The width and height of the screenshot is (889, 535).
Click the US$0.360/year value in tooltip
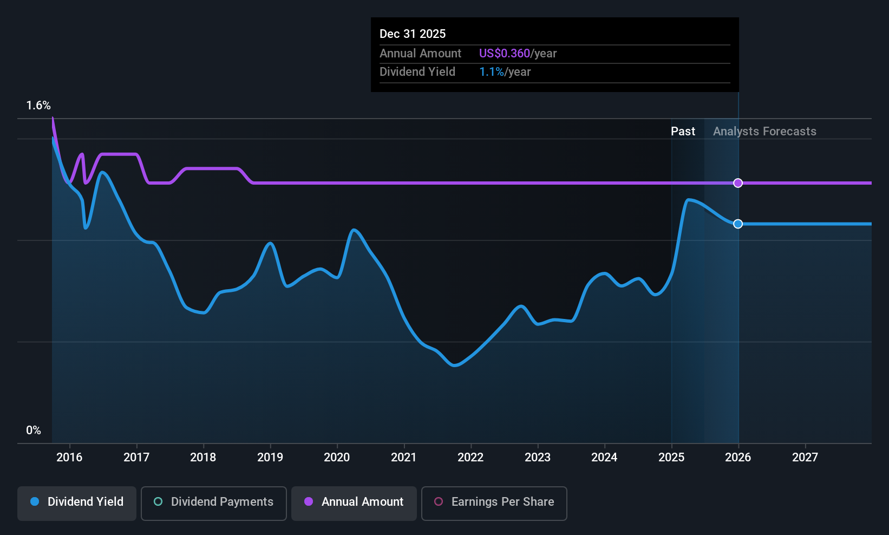518,53
